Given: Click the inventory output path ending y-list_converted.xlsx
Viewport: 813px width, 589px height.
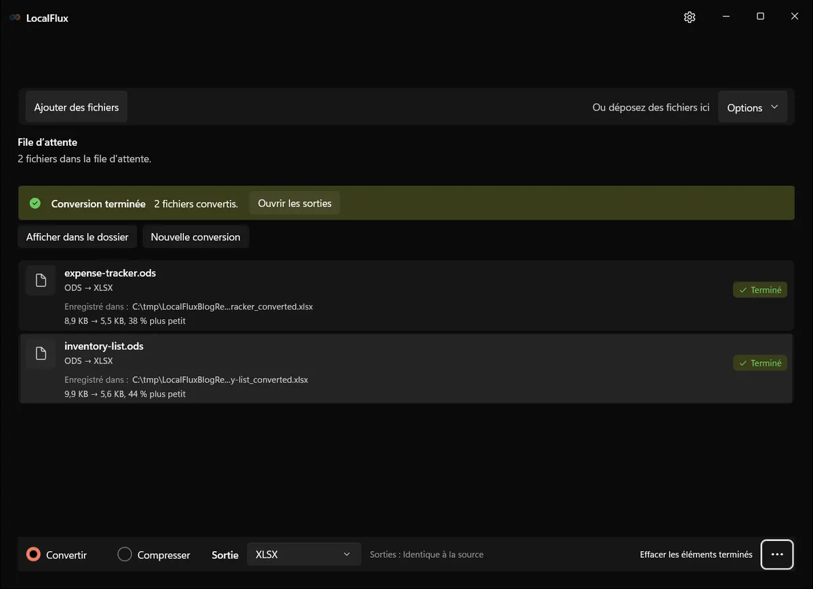Looking at the screenshot, I should [x=220, y=380].
